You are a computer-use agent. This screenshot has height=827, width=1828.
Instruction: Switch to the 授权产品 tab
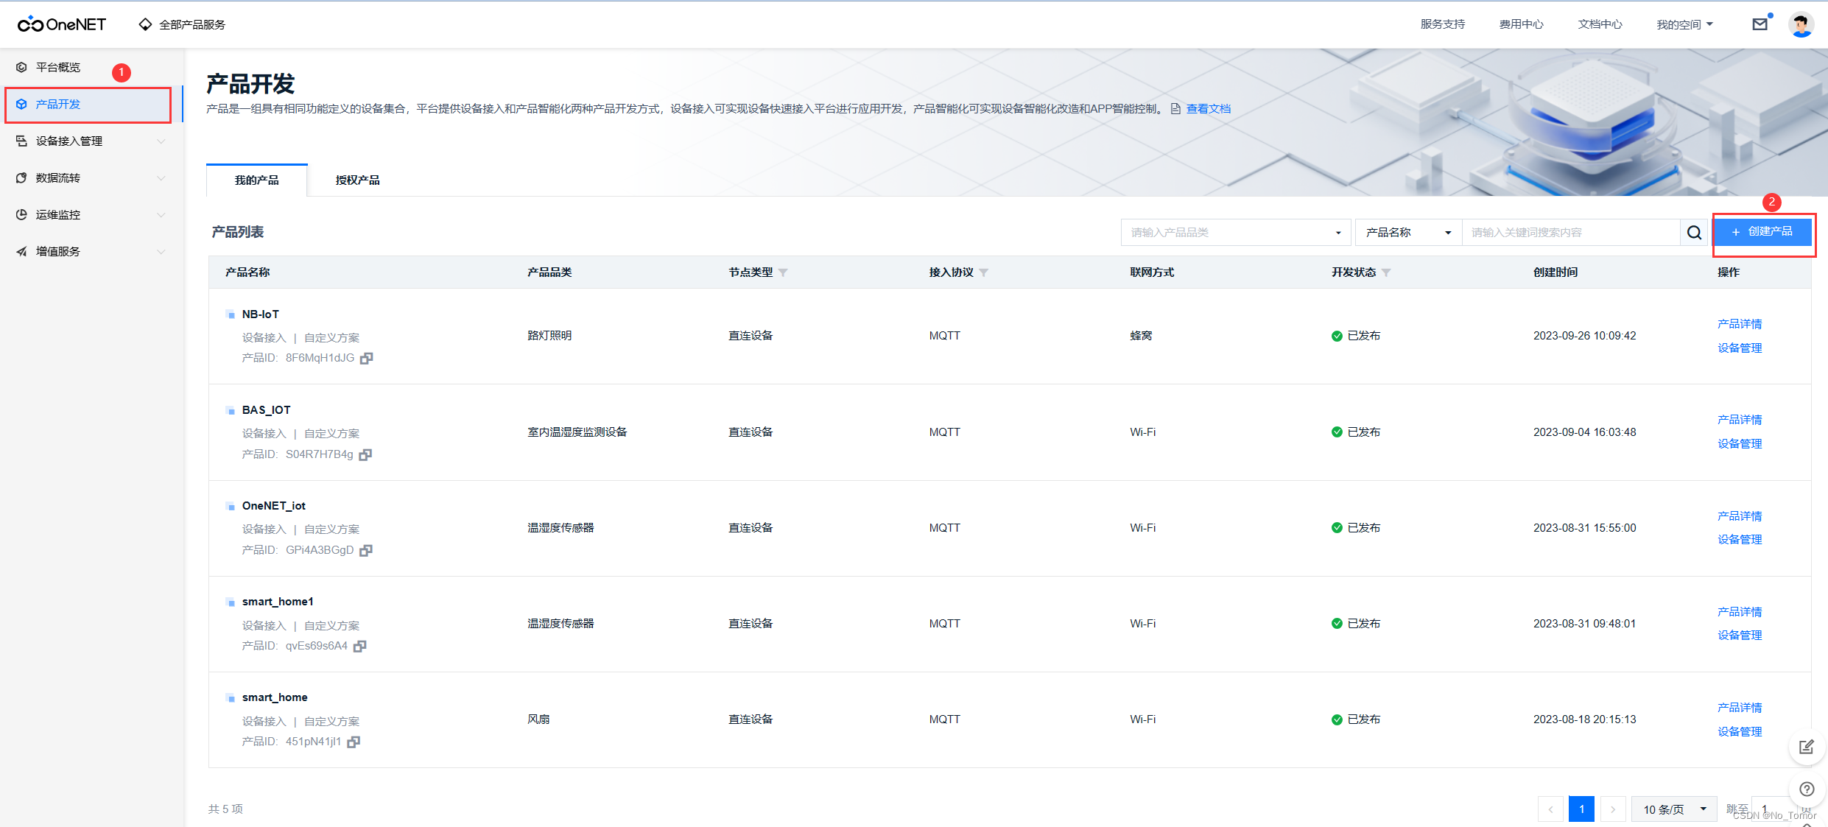pos(357,180)
